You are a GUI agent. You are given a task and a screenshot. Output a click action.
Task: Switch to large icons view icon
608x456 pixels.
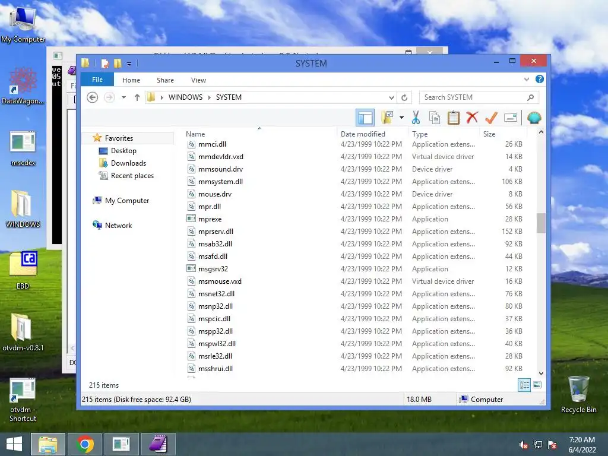537,385
